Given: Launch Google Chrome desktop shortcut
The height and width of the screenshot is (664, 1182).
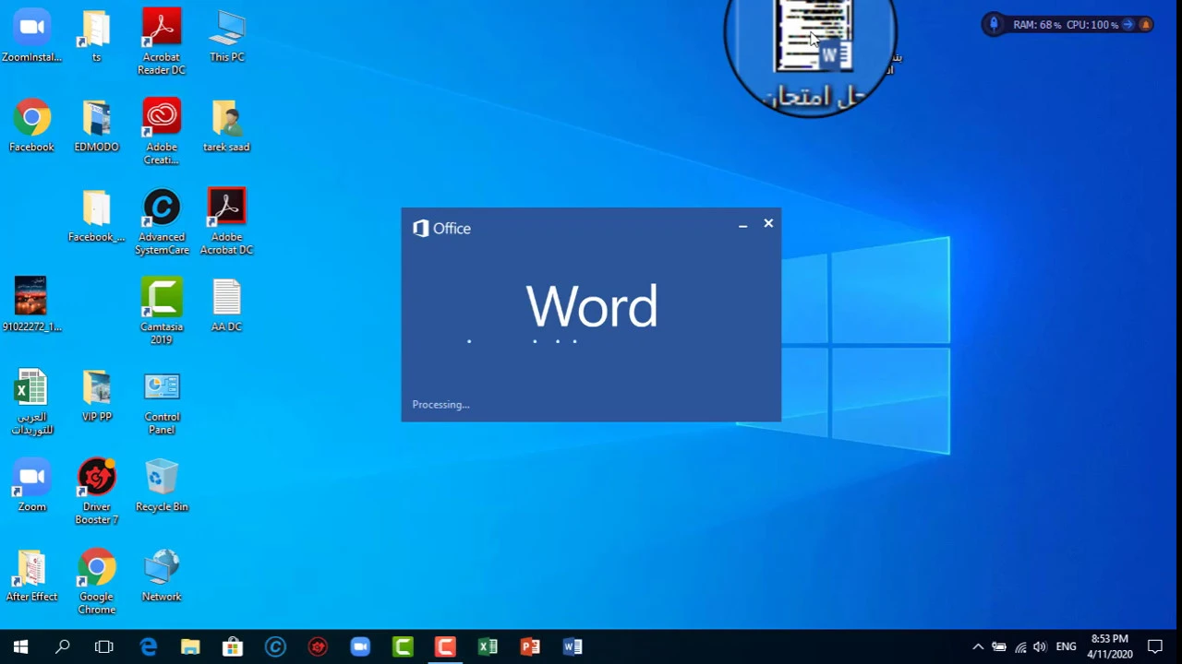Looking at the screenshot, I should pyautogui.click(x=96, y=582).
